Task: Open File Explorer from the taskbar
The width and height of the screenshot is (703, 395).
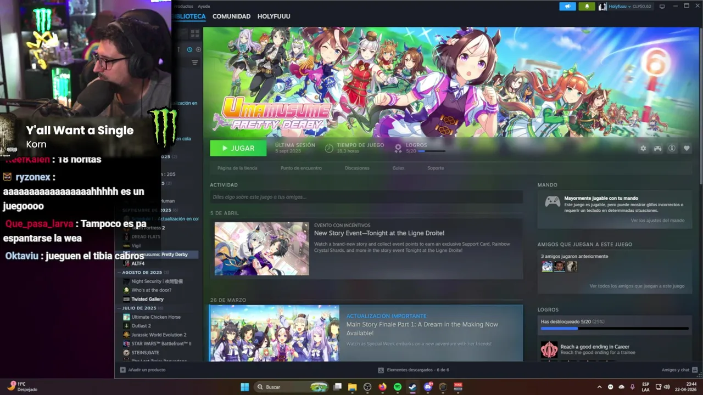Action: [353, 387]
